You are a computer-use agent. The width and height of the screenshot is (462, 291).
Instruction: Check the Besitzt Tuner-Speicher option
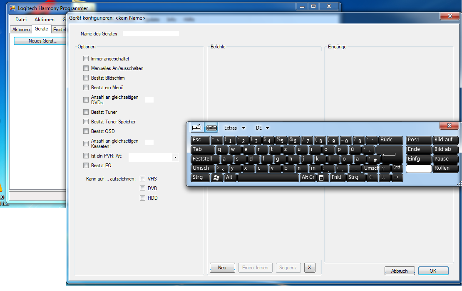tap(86, 122)
